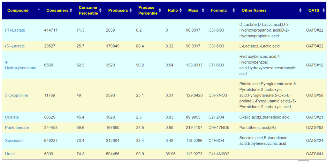Open the (R)-Lactate compound link
The width and height of the screenshot is (327, 162).
(15, 30)
